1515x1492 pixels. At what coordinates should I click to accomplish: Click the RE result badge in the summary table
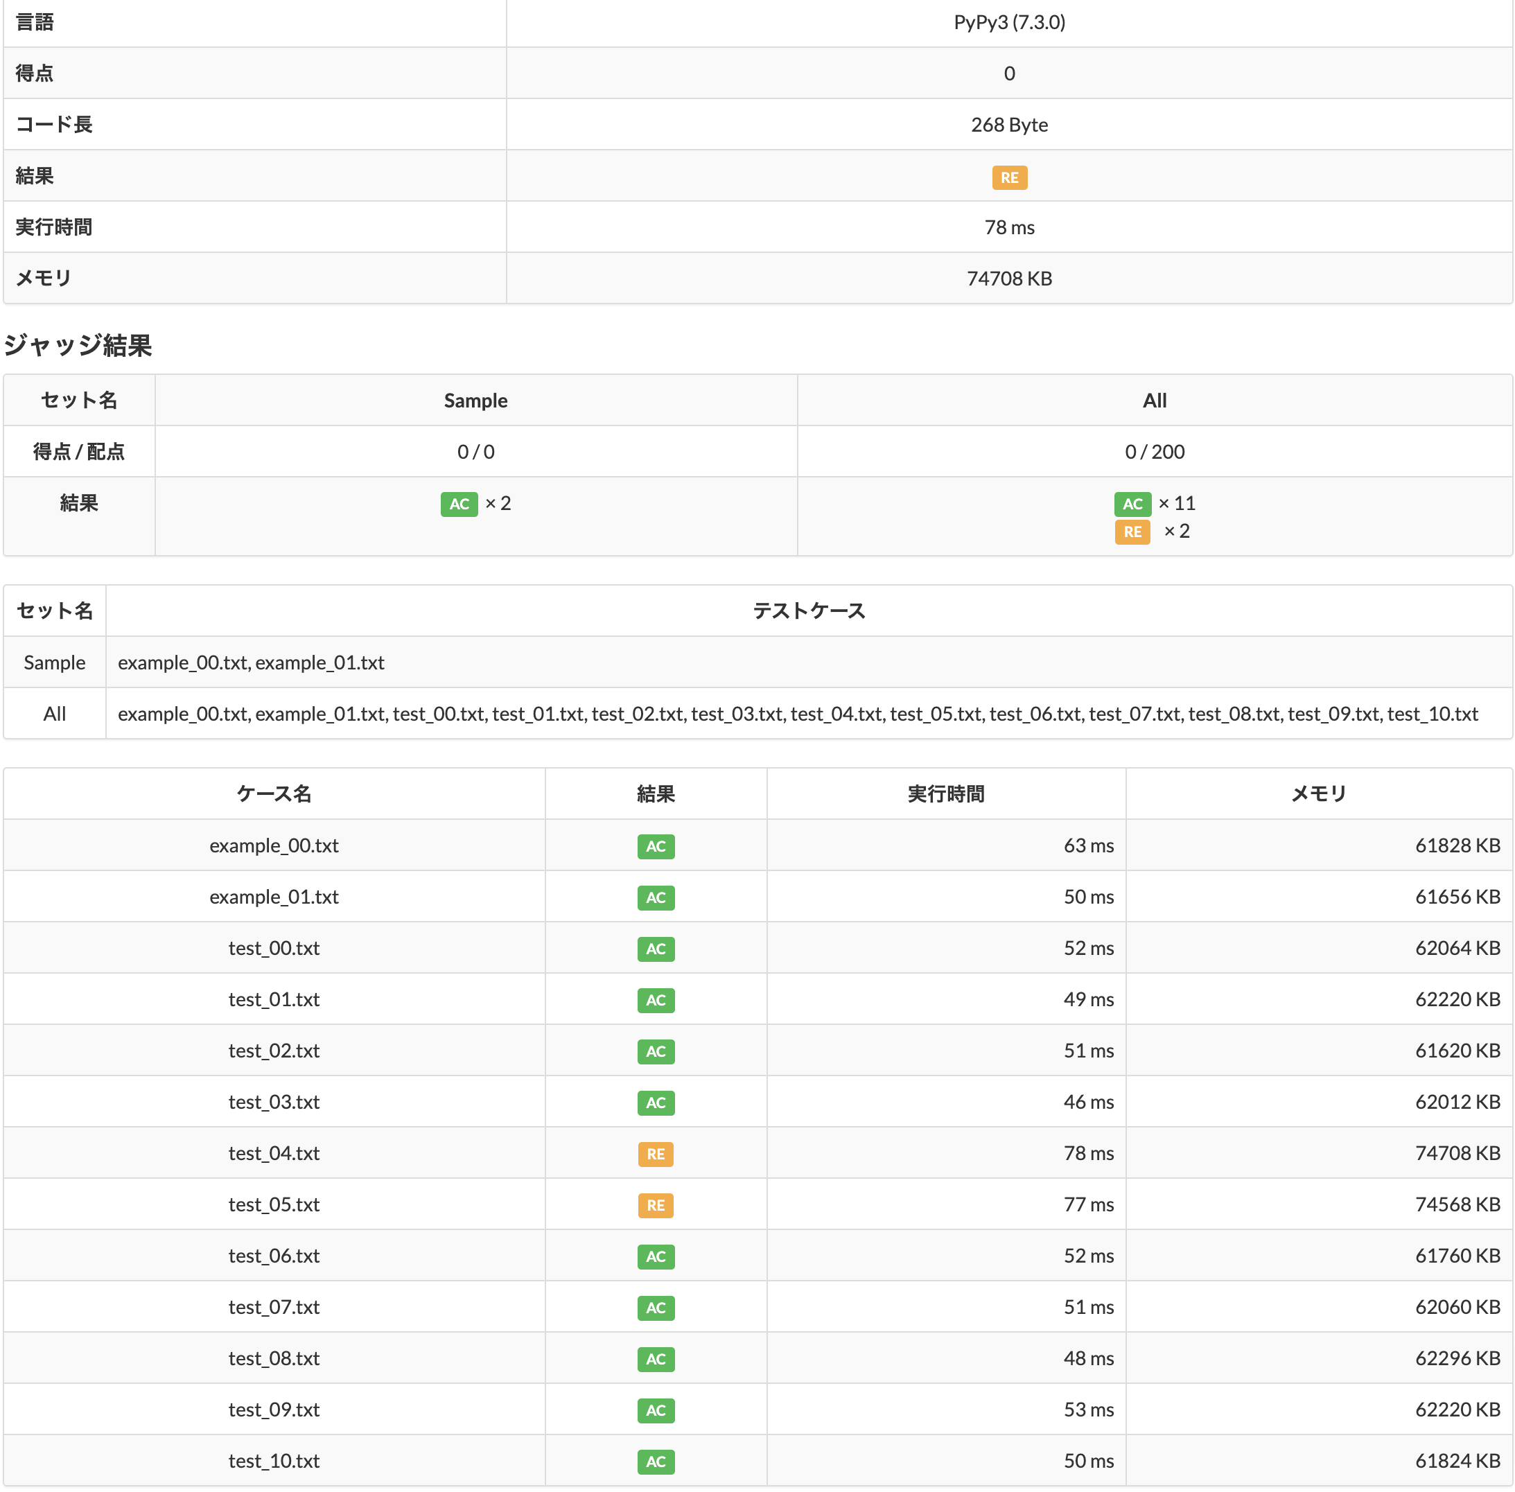pyautogui.click(x=1008, y=177)
